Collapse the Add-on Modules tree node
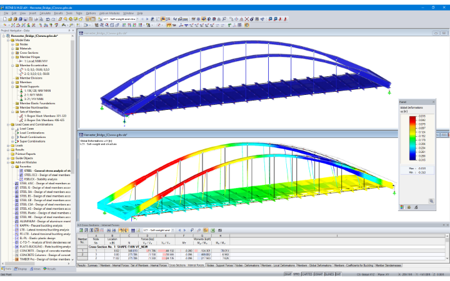The image size is (450, 281). [x=8, y=162]
